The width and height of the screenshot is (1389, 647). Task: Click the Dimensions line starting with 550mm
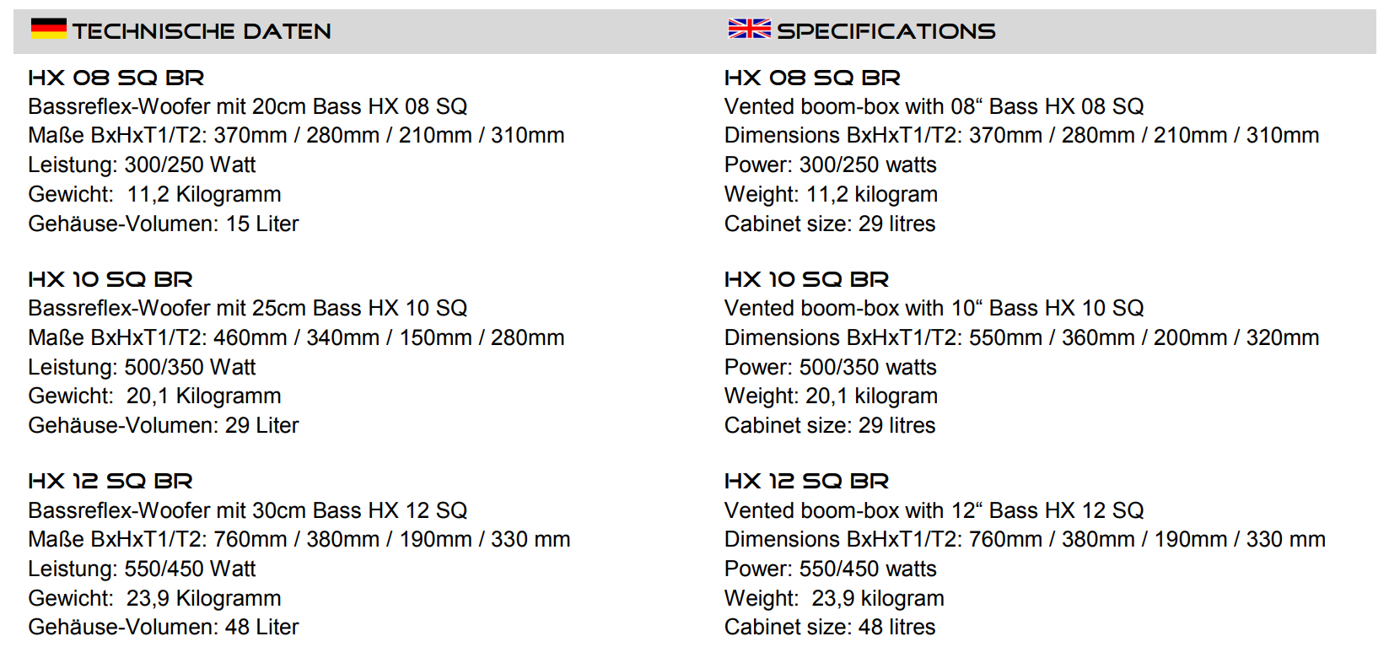[x=1021, y=337]
